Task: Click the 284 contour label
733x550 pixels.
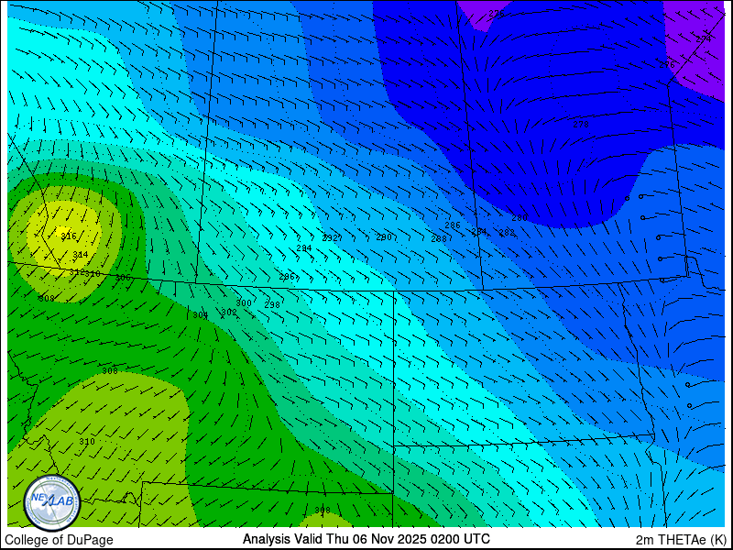Action: point(479,231)
